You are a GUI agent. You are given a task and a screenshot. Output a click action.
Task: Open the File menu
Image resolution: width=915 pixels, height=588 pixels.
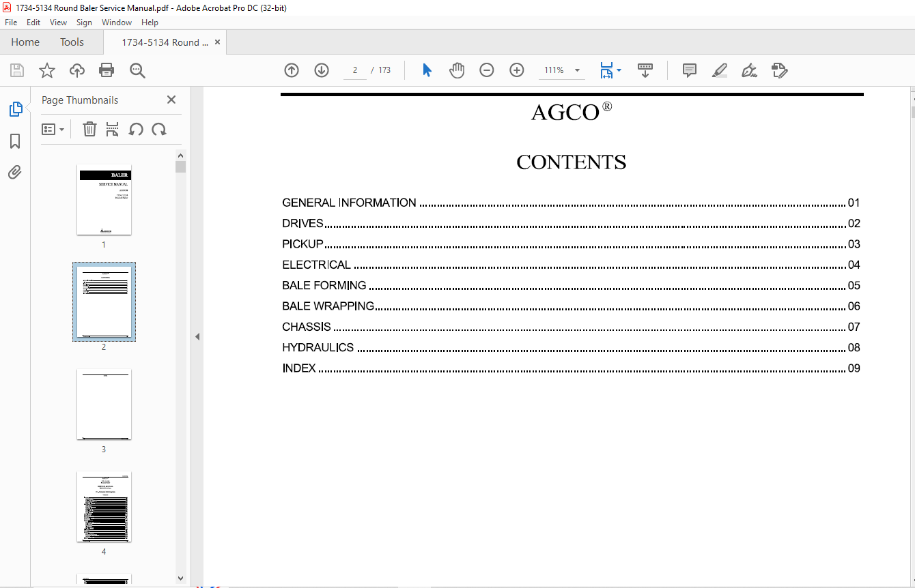pyautogui.click(x=11, y=23)
